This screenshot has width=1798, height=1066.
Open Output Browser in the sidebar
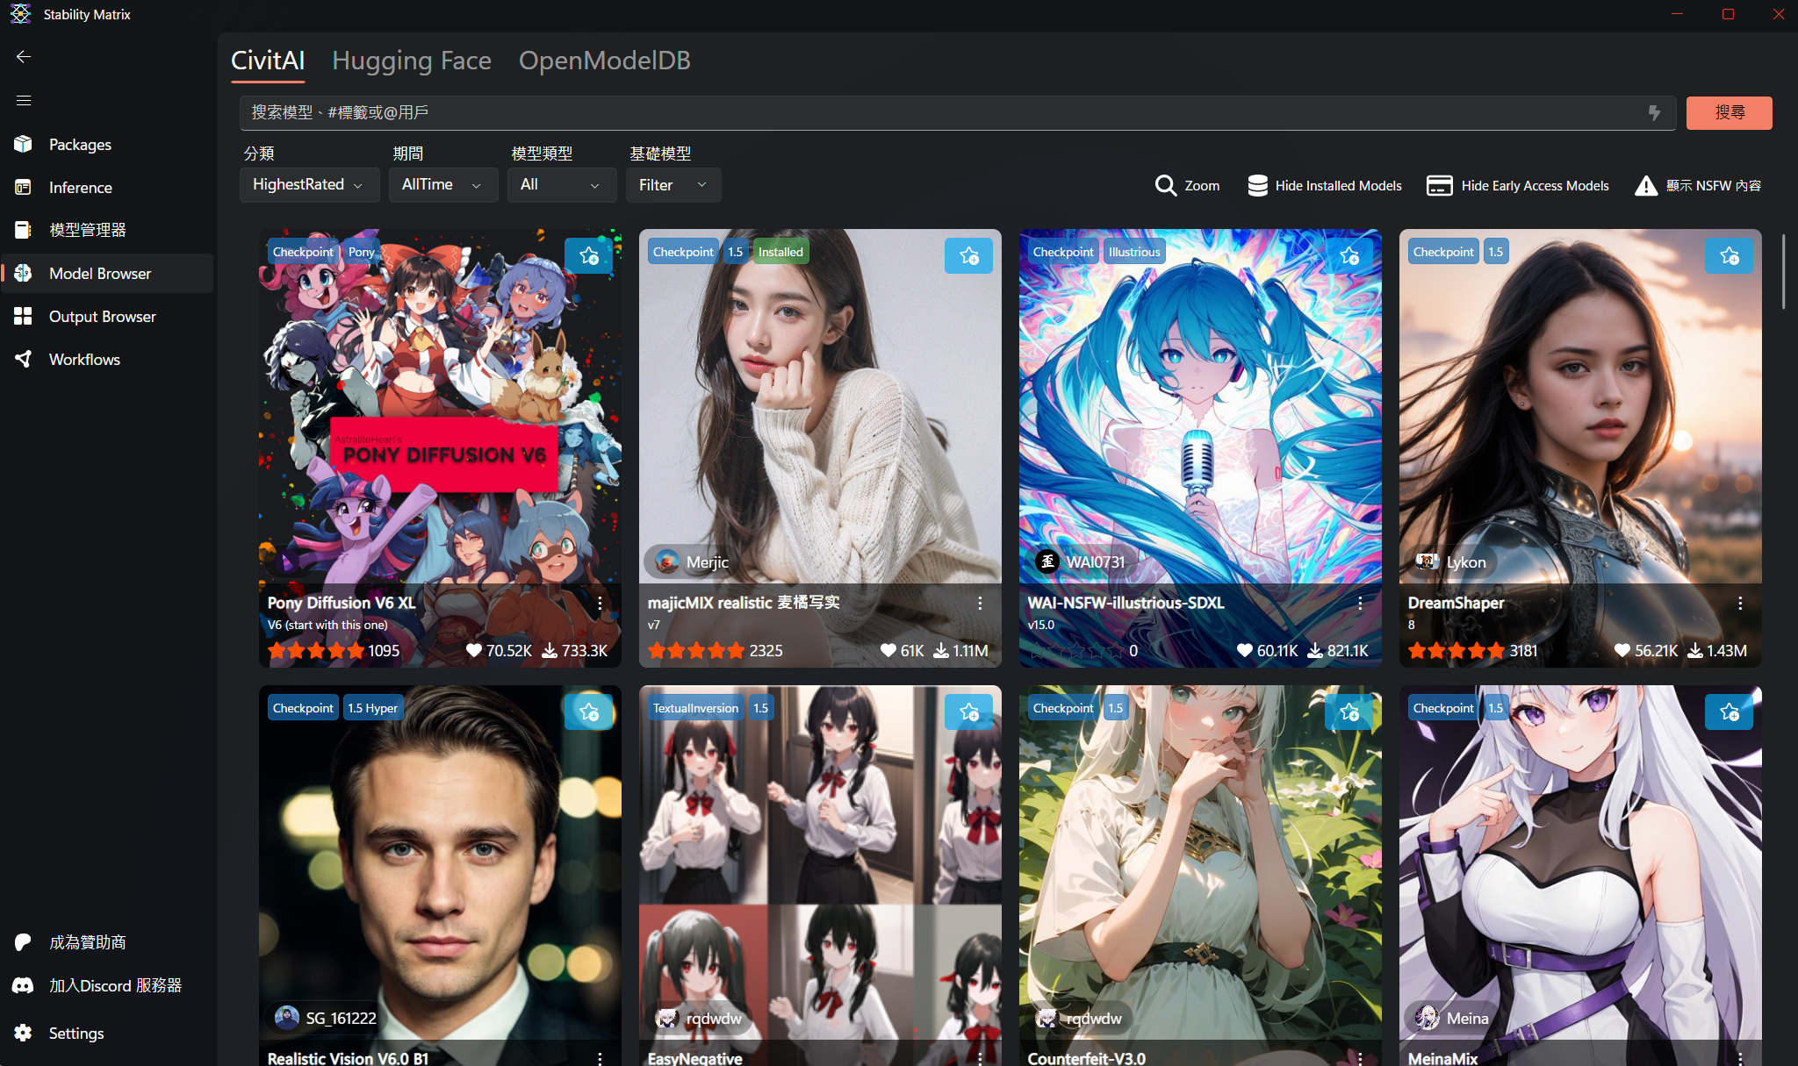click(x=102, y=317)
